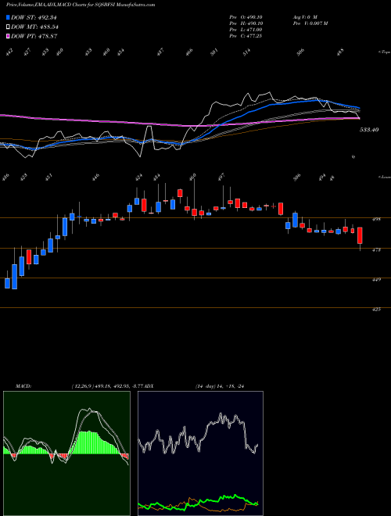Viewport: 391px width, 516px height.
Task: Click the 425 price level label
Action: [x=377, y=310]
